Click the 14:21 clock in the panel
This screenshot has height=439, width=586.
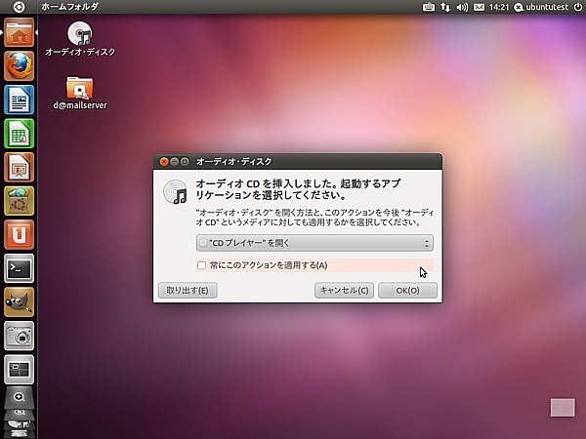pyautogui.click(x=498, y=7)
